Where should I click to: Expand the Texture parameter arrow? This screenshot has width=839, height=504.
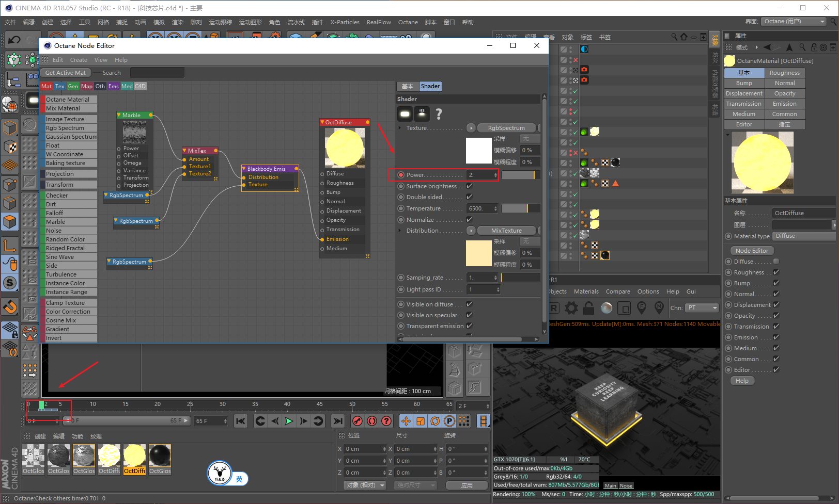pos(400,128)
